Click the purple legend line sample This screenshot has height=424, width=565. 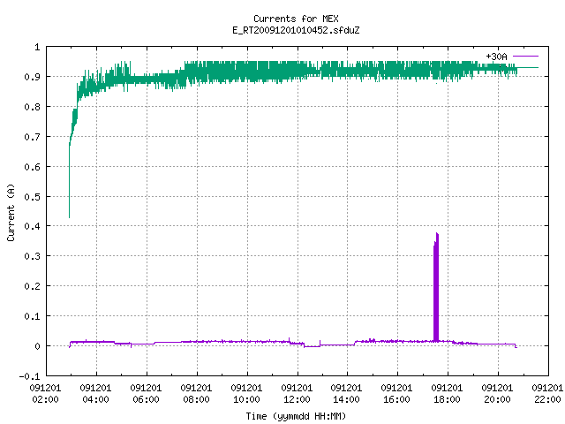click(525, 57)
